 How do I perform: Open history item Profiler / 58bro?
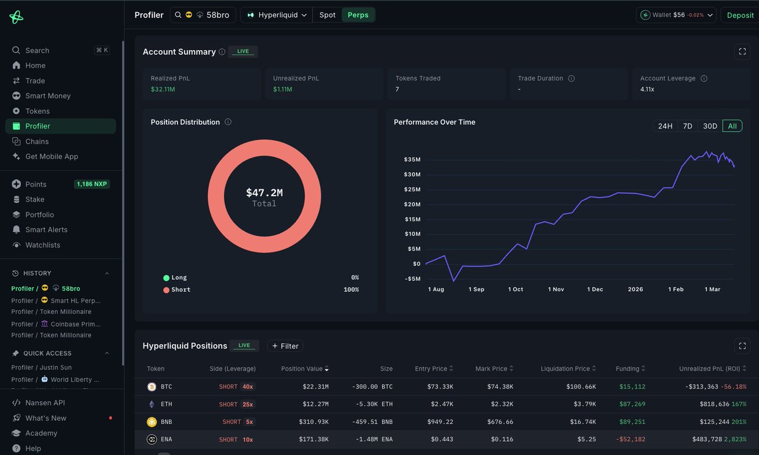coord(46,289)
